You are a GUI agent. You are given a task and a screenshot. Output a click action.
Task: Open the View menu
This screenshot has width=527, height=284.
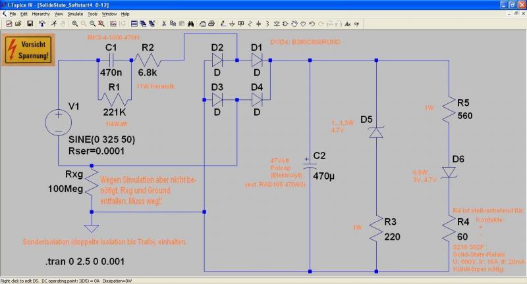point(59,14)
